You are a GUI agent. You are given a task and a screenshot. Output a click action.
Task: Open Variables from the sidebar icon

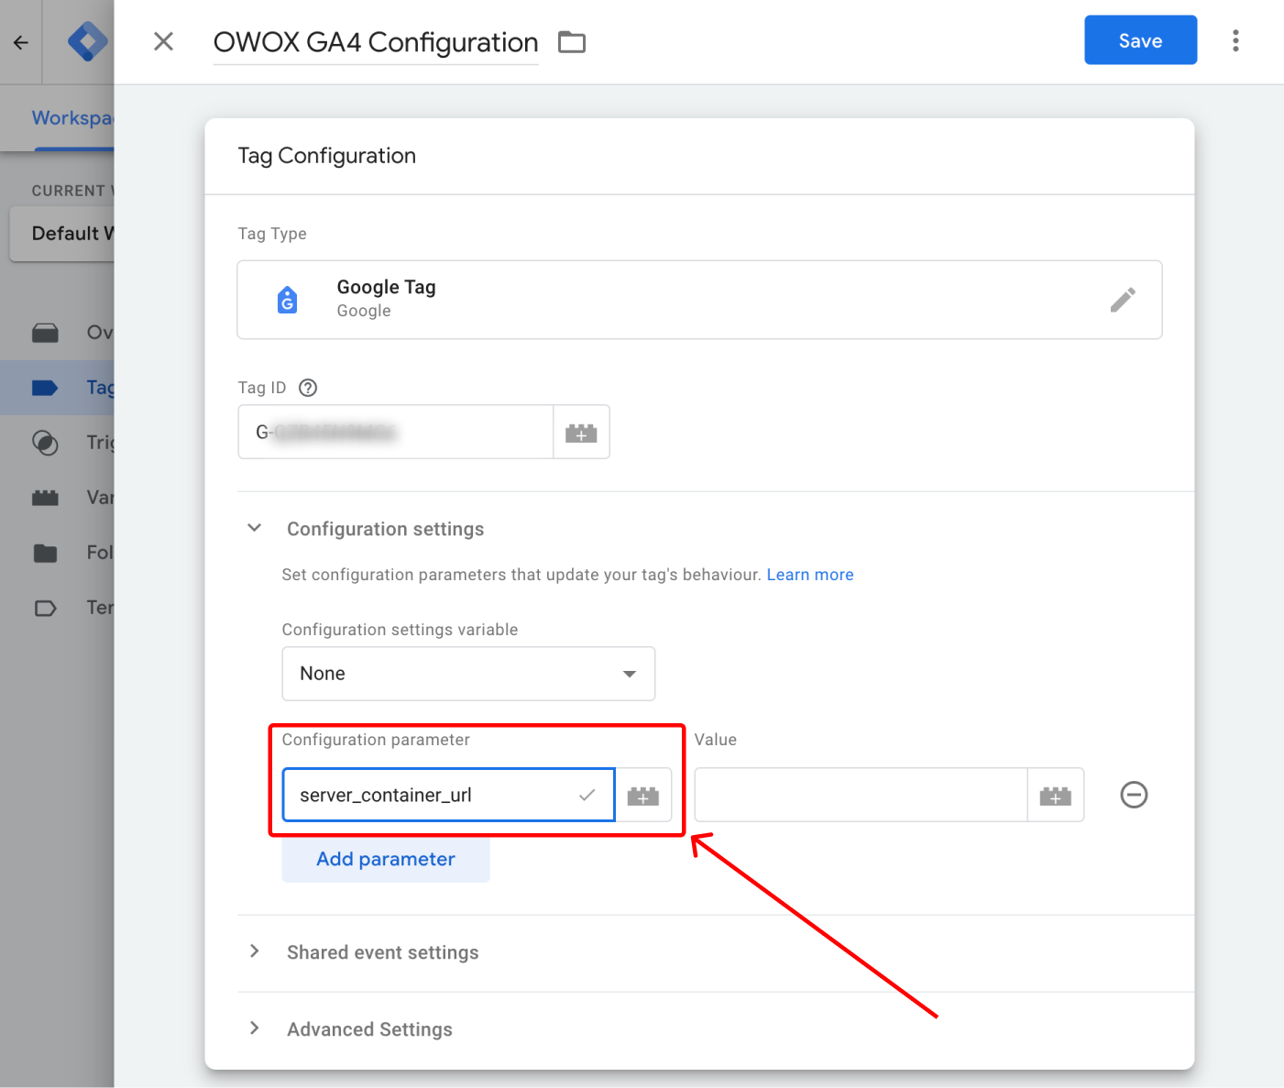[x=45, y=498]
